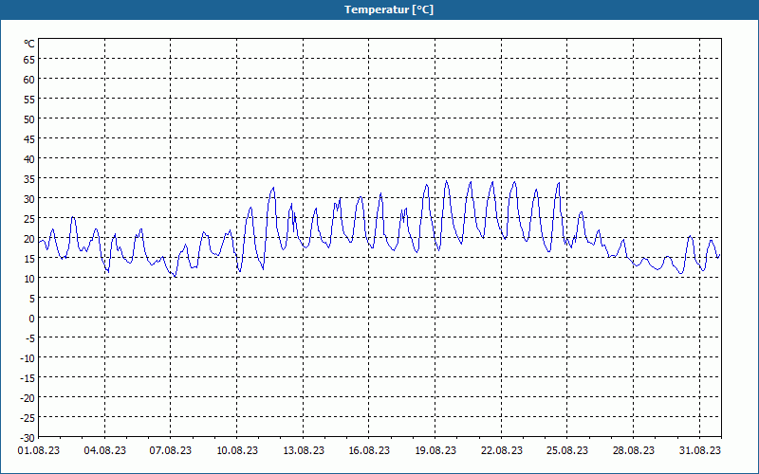Click the y-axis label -10
Viewport: 759px width, 474px height.
pos(28,358)
